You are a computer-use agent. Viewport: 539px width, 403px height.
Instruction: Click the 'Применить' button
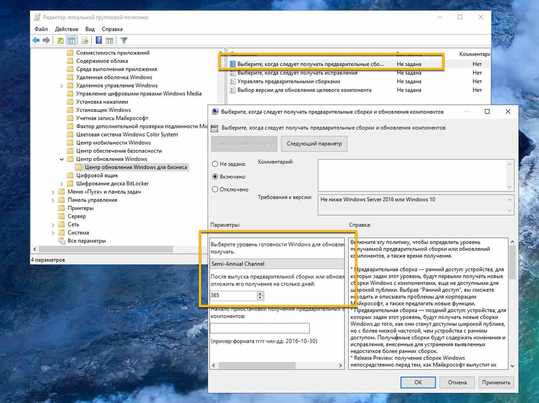(x=496, y=383)
